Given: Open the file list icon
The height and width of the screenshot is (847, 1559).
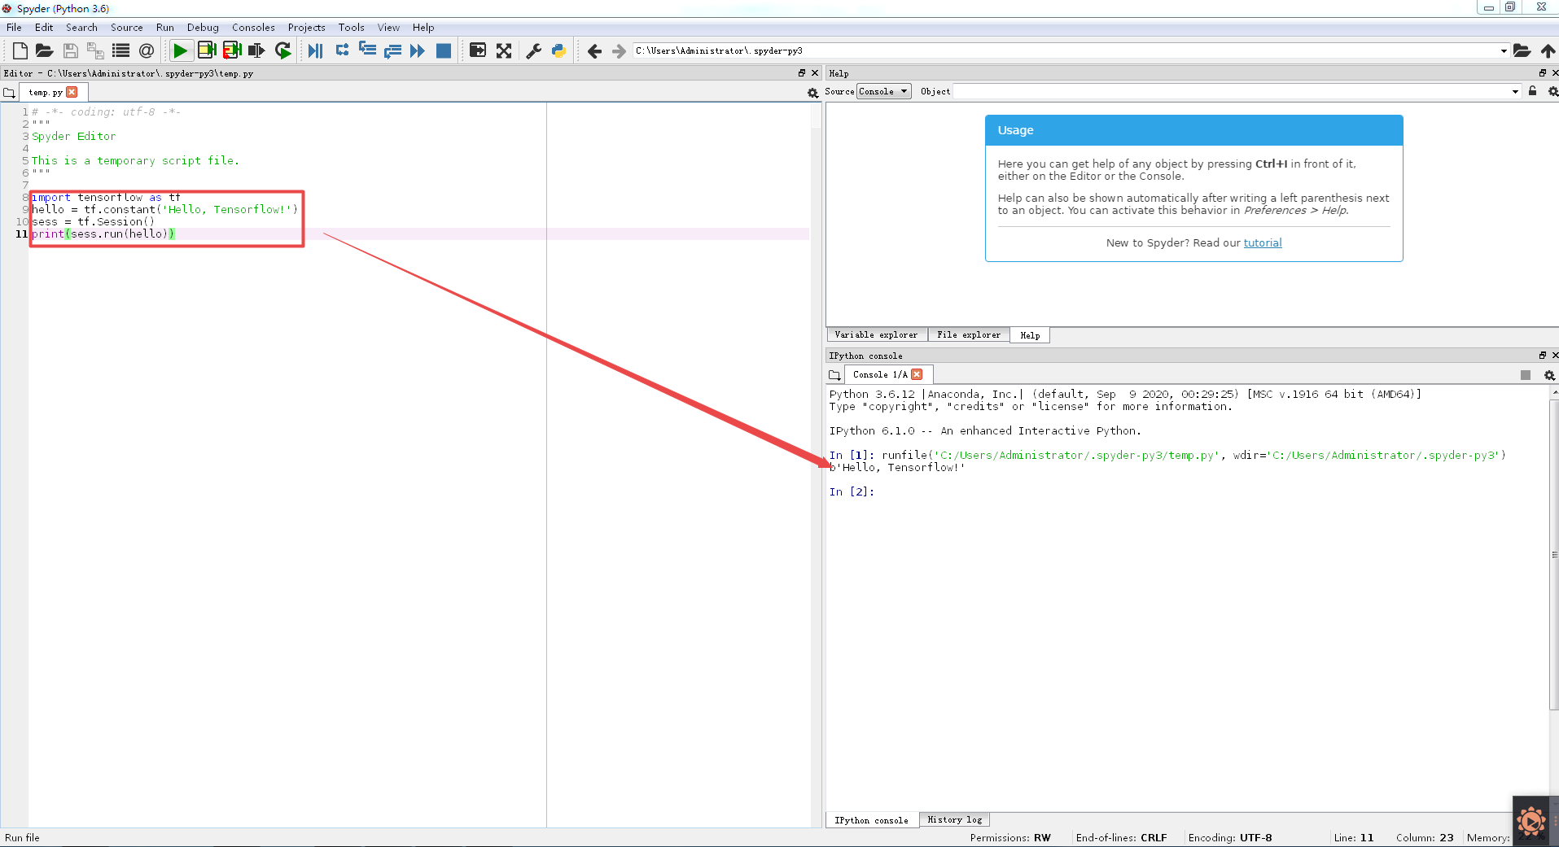Looking at the screenshot, I should point(120,50).
